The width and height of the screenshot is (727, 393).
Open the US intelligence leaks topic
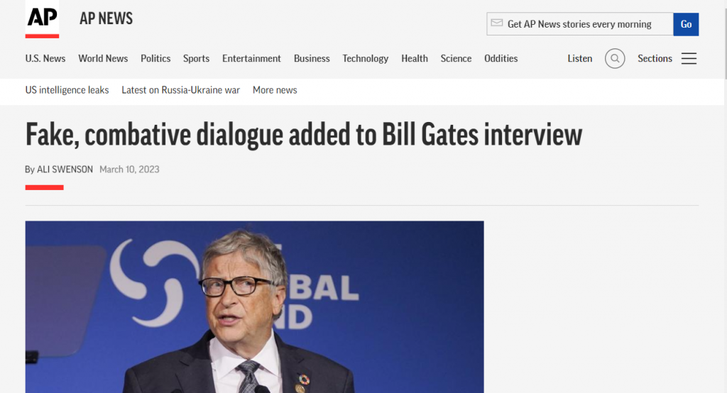click(x=67, y=90)
